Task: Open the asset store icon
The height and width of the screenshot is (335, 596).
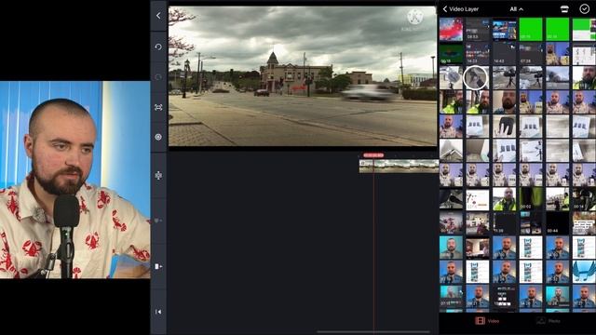Action: [x=564, y=9]
